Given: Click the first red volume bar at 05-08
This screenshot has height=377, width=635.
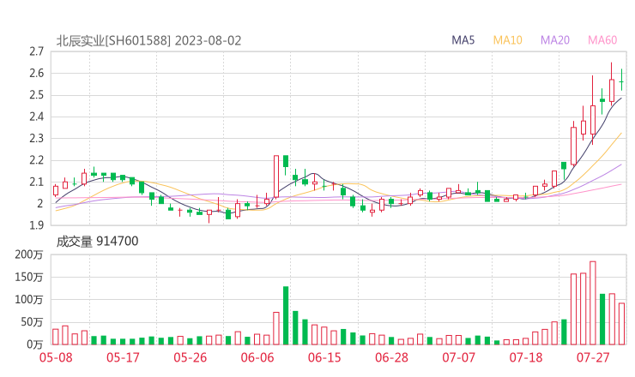Looking at the screenshot, I should [56, 337].
